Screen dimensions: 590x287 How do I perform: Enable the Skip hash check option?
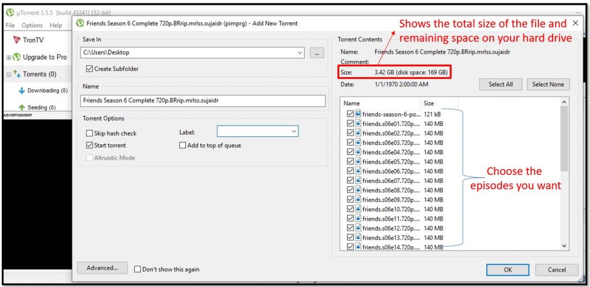click(x=89, y=133)
